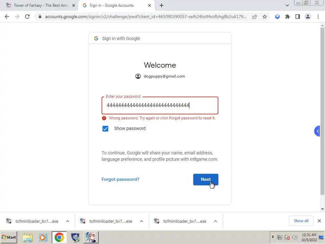Open a new tab with plus button
The height and width of the screenshot is (244, 325).
[162, 5]
